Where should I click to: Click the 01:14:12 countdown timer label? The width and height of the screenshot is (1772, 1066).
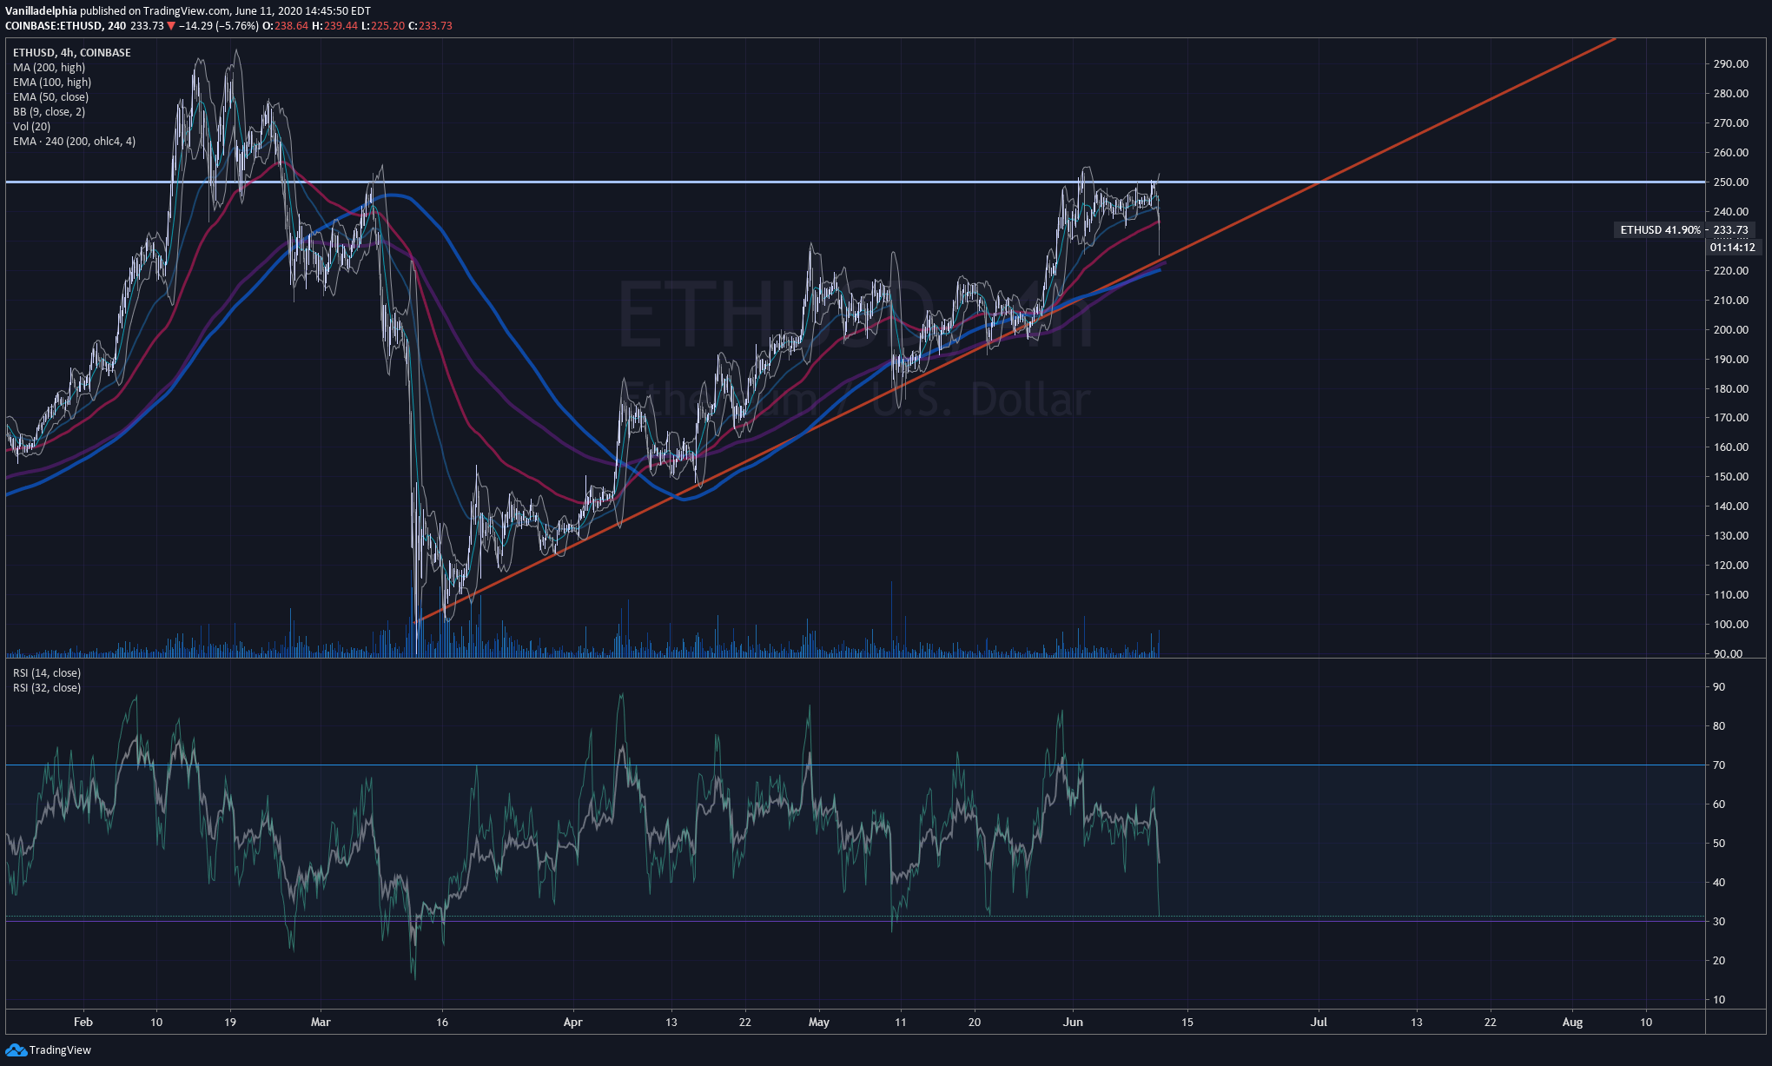pos(1732,248)
